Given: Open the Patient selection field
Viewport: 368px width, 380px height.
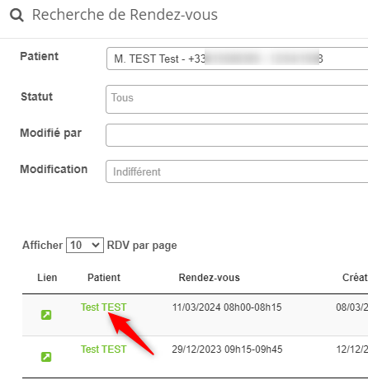Looking at the screenshot, I should click(237, 59).
